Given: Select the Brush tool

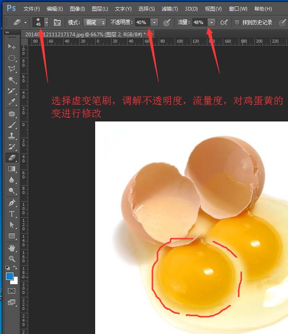Looking at the screenshot, I should (x=12, y=125).
